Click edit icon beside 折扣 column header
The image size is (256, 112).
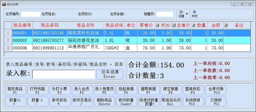[x=157, y=25]
